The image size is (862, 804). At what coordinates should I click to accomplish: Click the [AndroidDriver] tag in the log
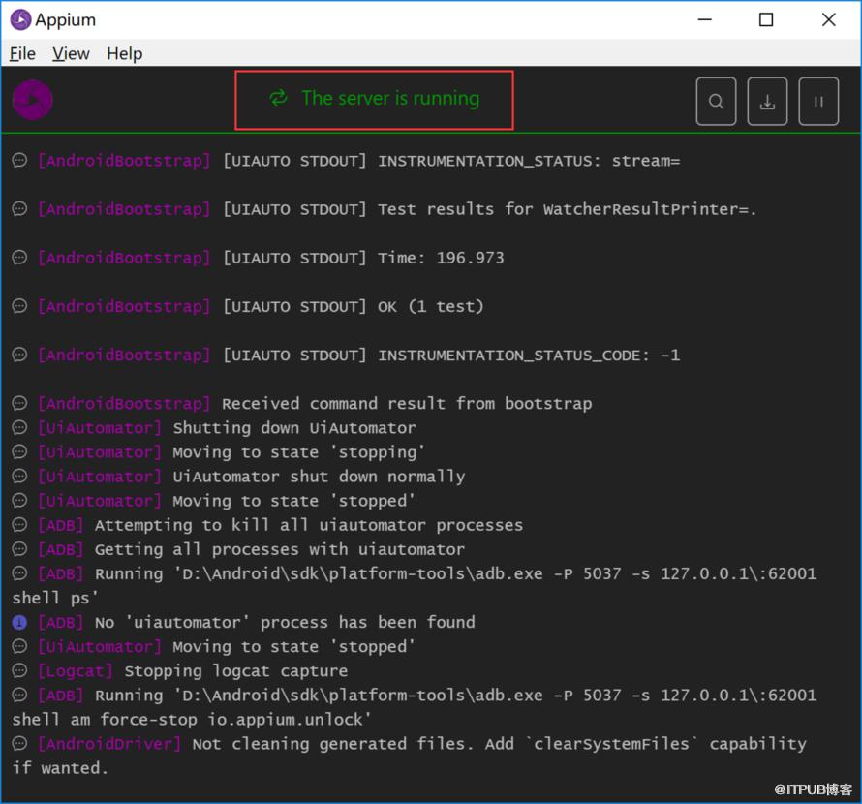tap(109, 744)
